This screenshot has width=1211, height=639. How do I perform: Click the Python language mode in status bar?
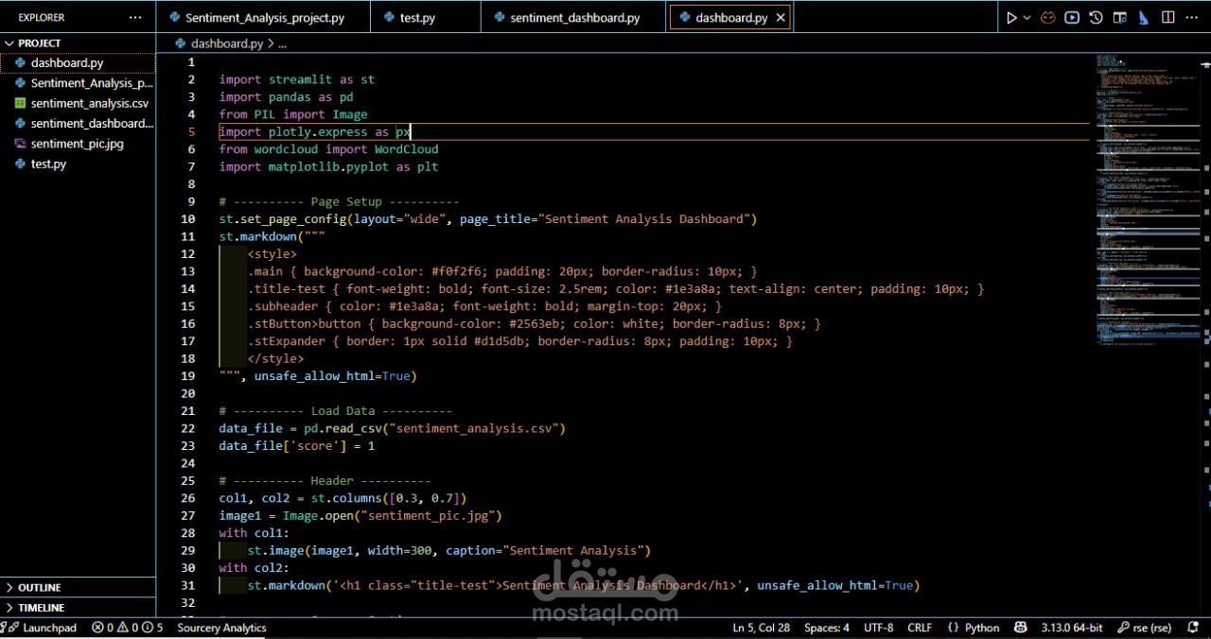click(982, 628)
